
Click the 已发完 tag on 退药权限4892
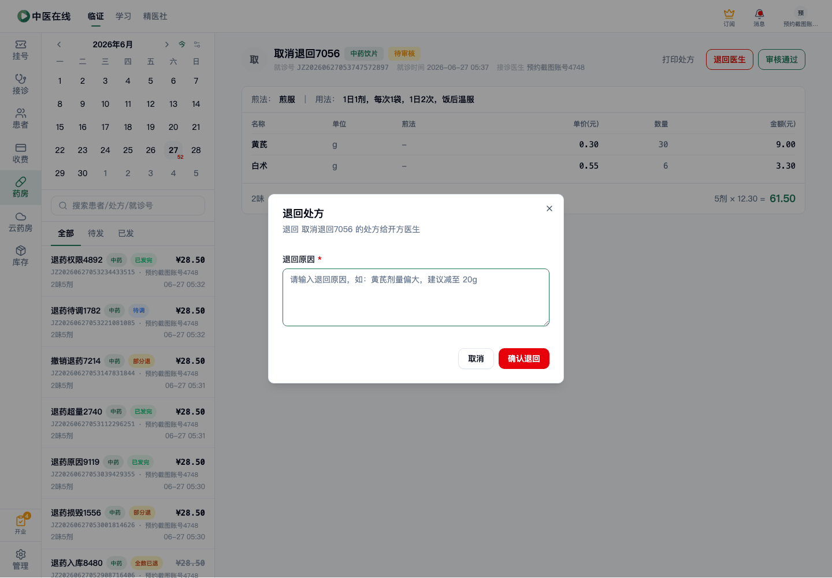143,260
